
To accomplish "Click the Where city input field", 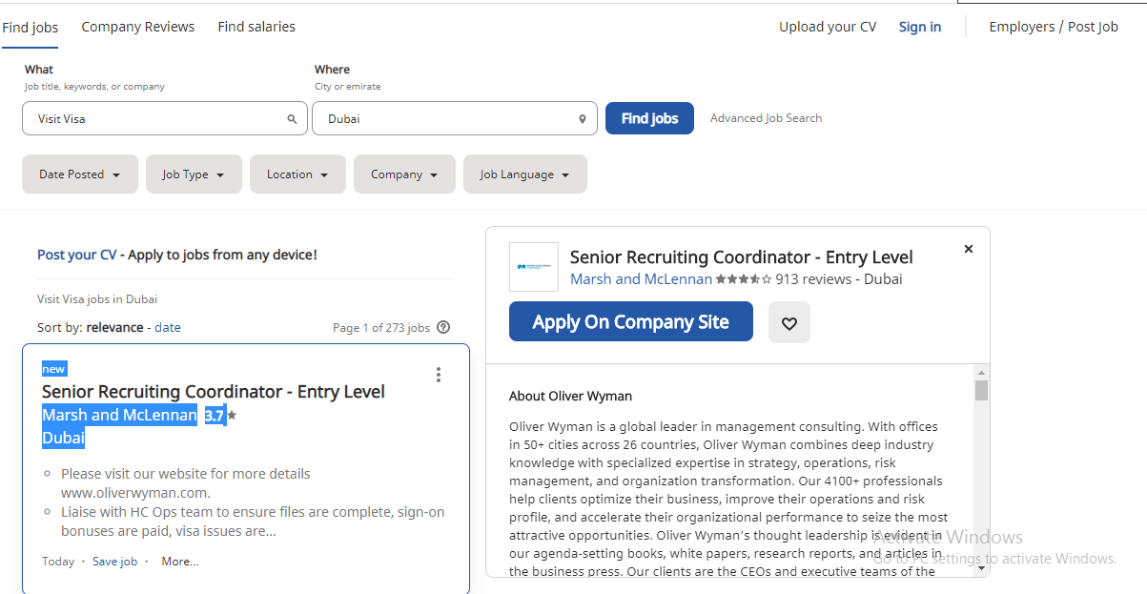I will (x=455, y=119).
